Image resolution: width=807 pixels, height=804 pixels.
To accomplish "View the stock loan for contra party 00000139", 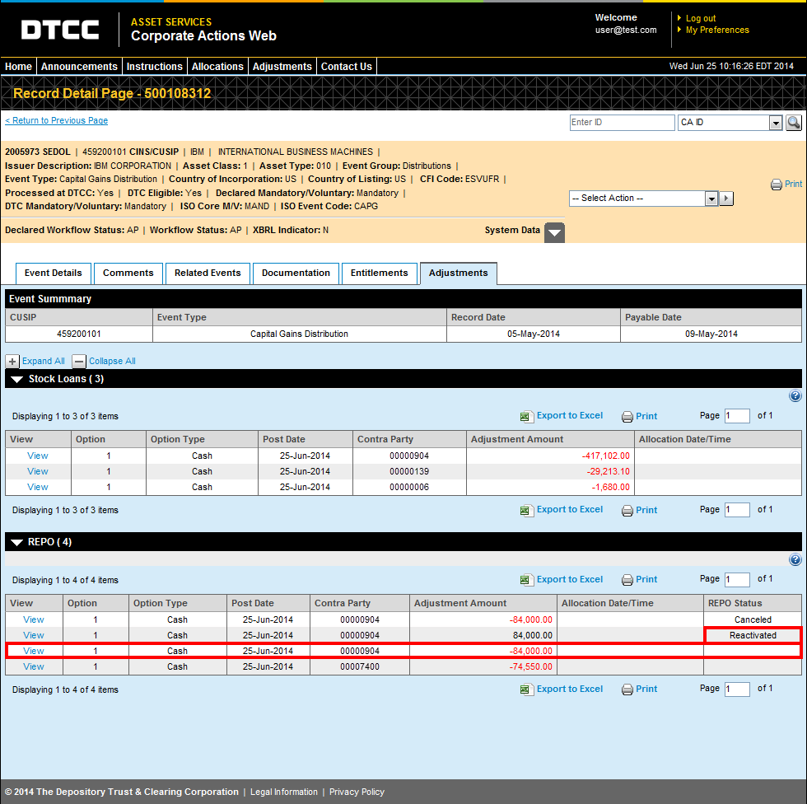I will click(38, 471).
